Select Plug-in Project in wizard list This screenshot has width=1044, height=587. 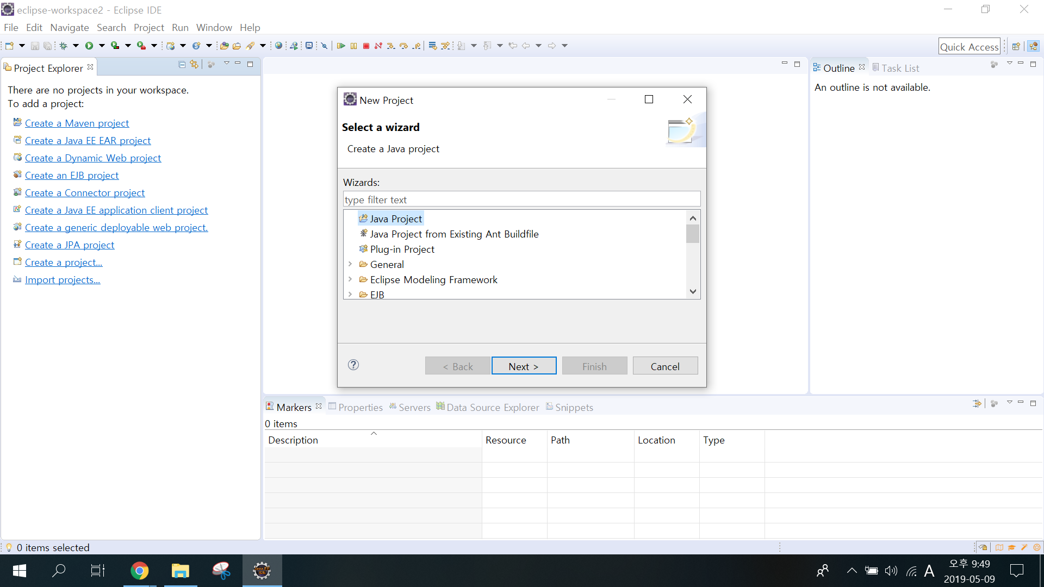pyautogui.click(x=402, y=249)
